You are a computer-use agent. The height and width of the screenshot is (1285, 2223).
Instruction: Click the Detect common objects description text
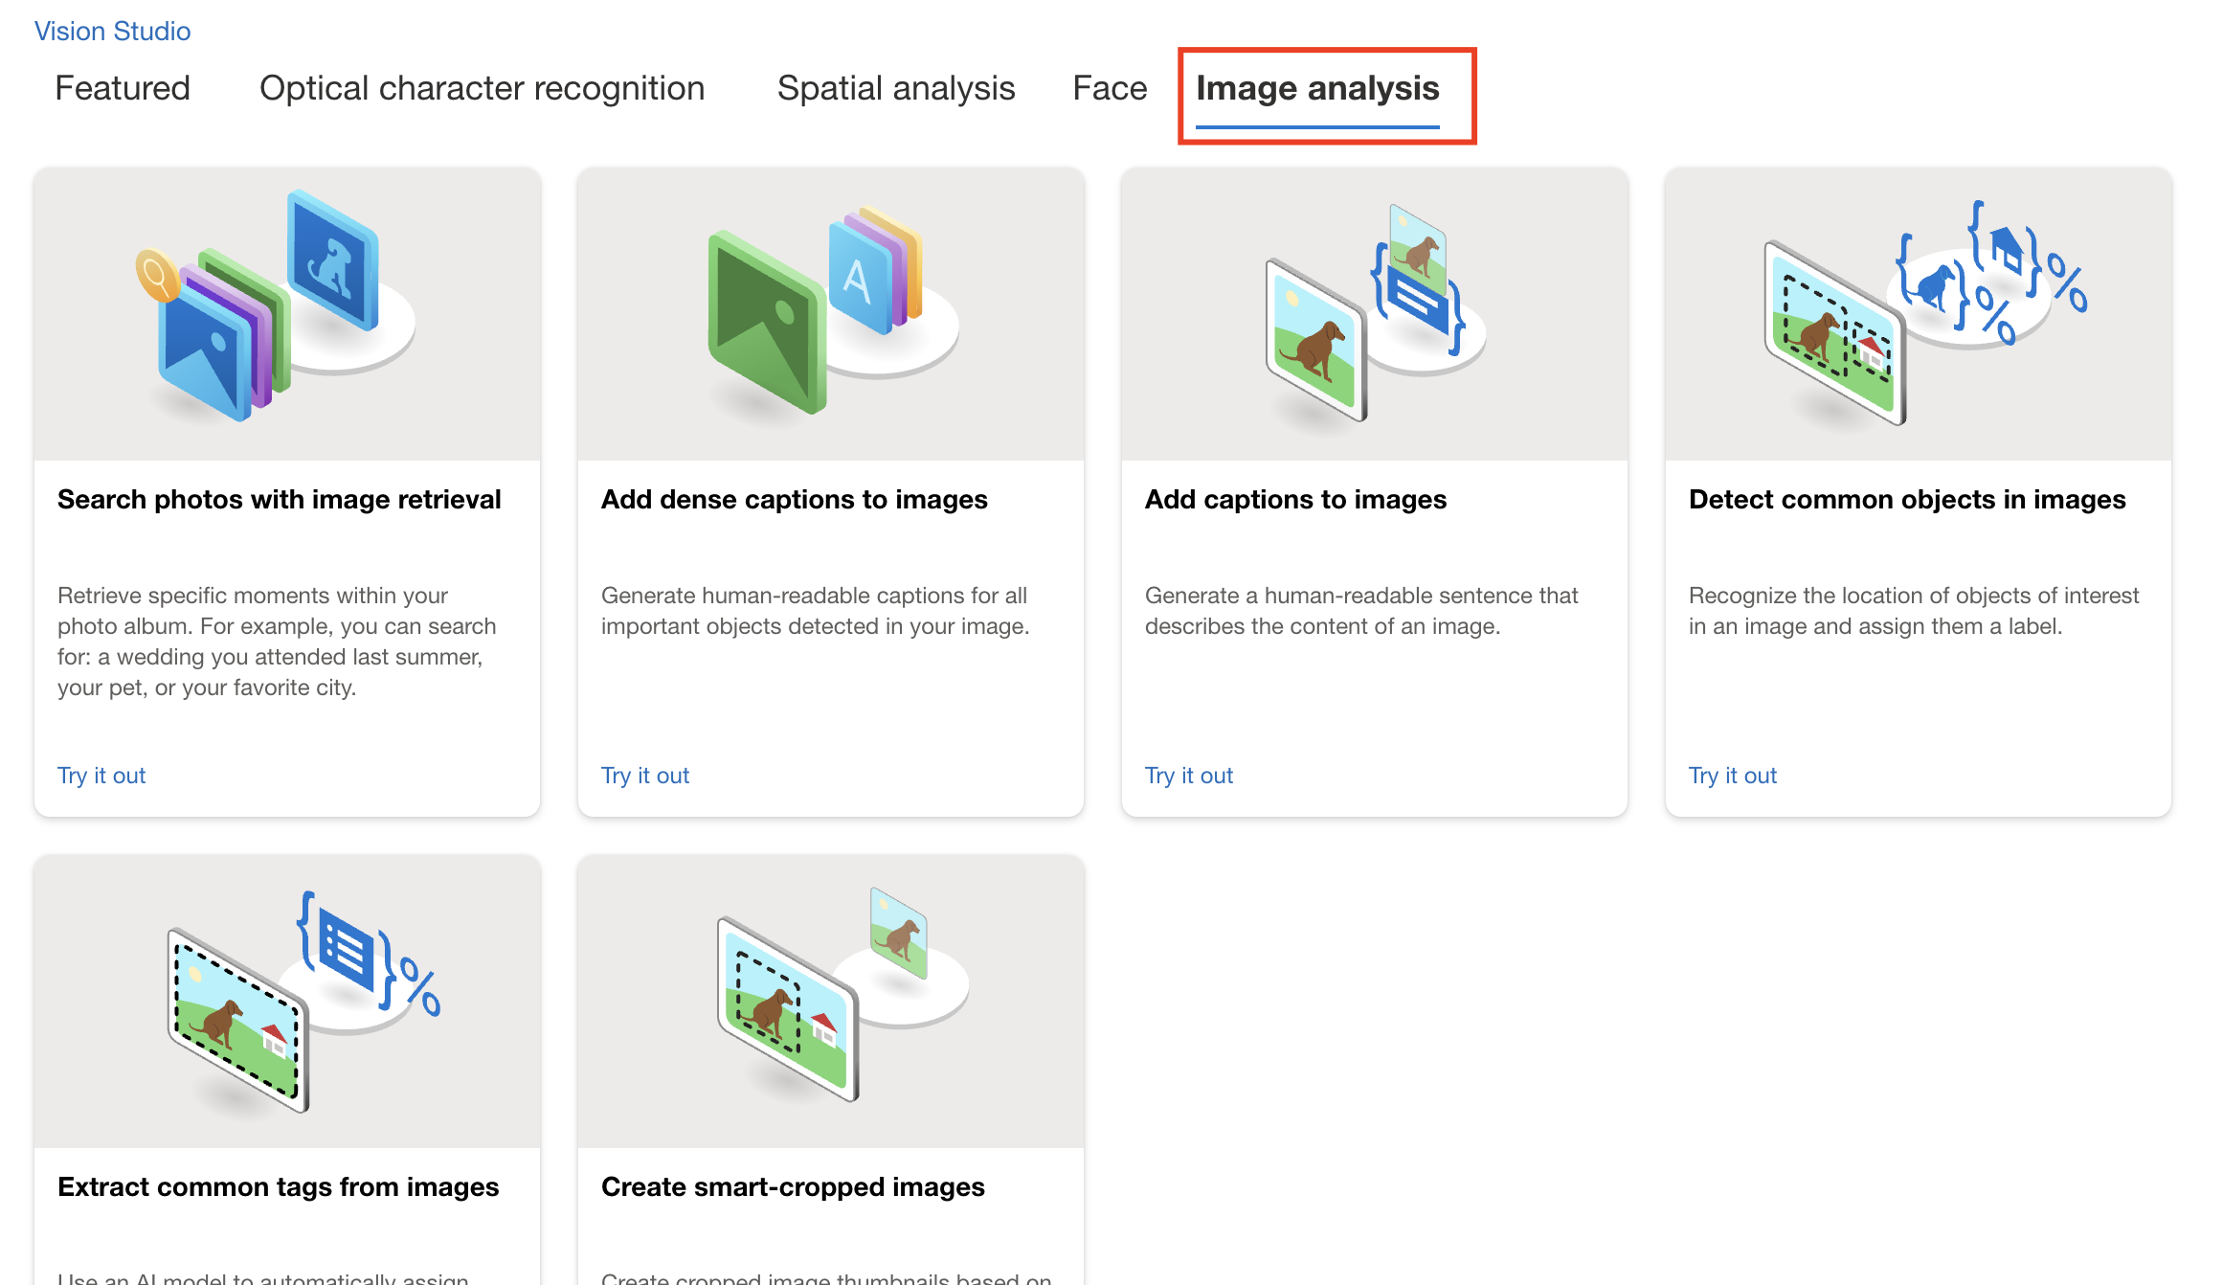click(x=1914, y=611)
